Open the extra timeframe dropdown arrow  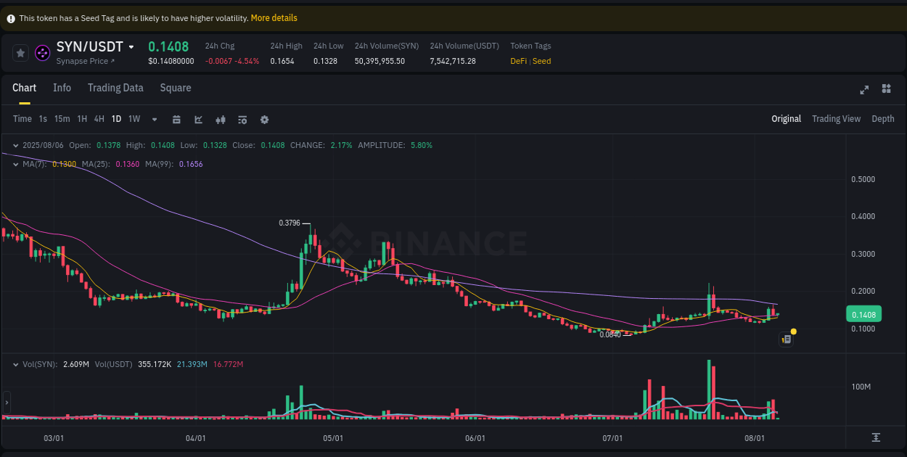coord(154,119)
